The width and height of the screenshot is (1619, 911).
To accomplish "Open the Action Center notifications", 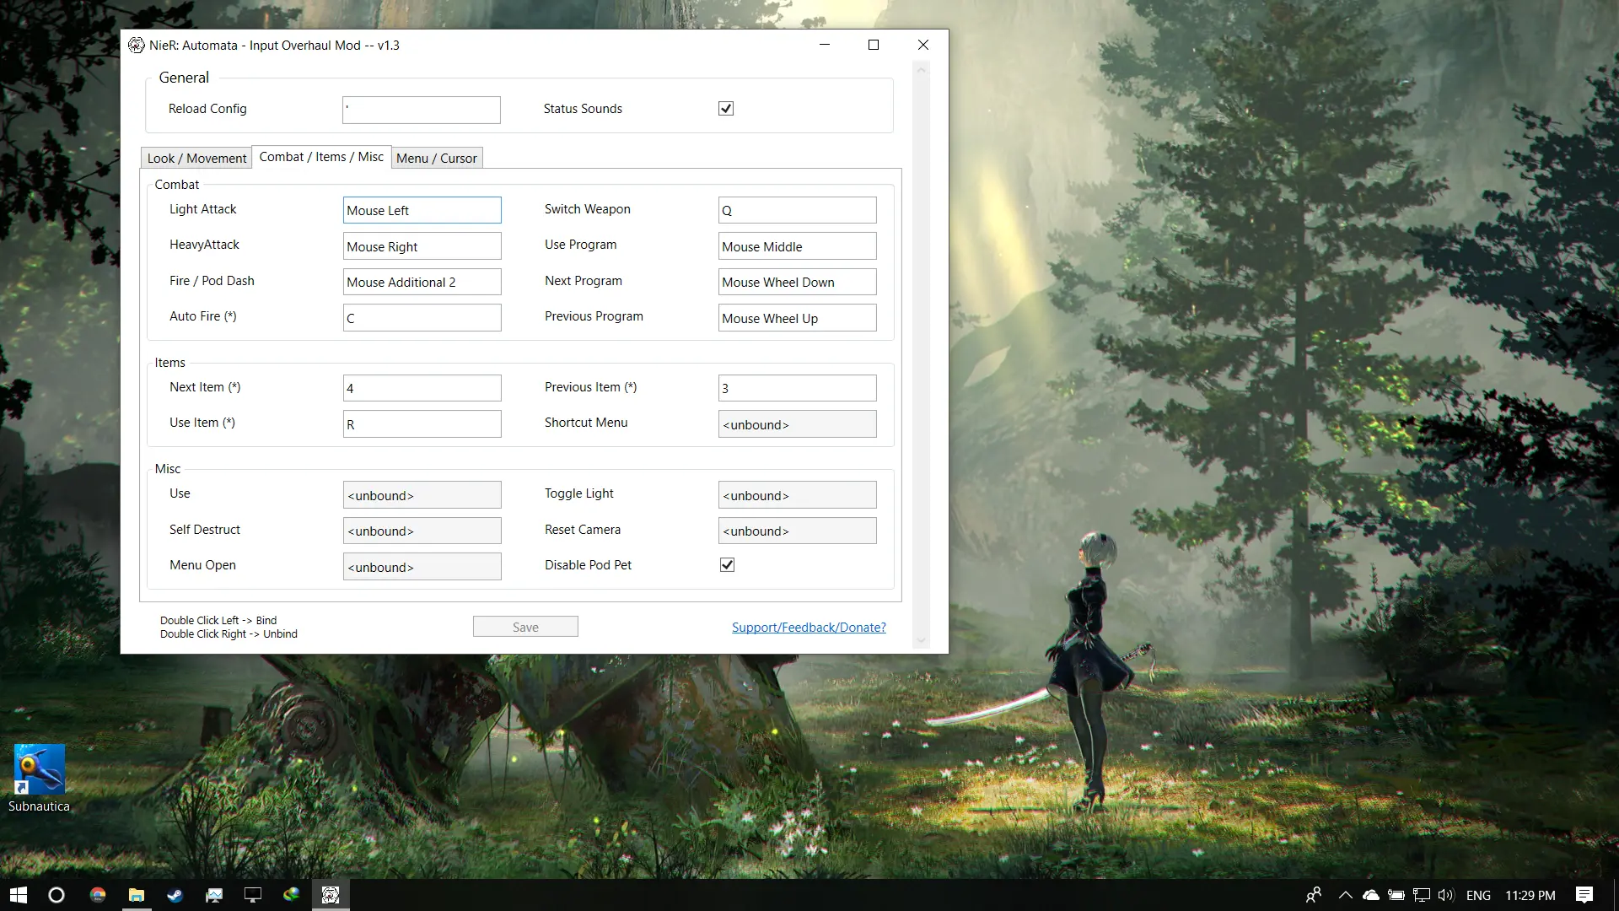I will [1584, 895].
